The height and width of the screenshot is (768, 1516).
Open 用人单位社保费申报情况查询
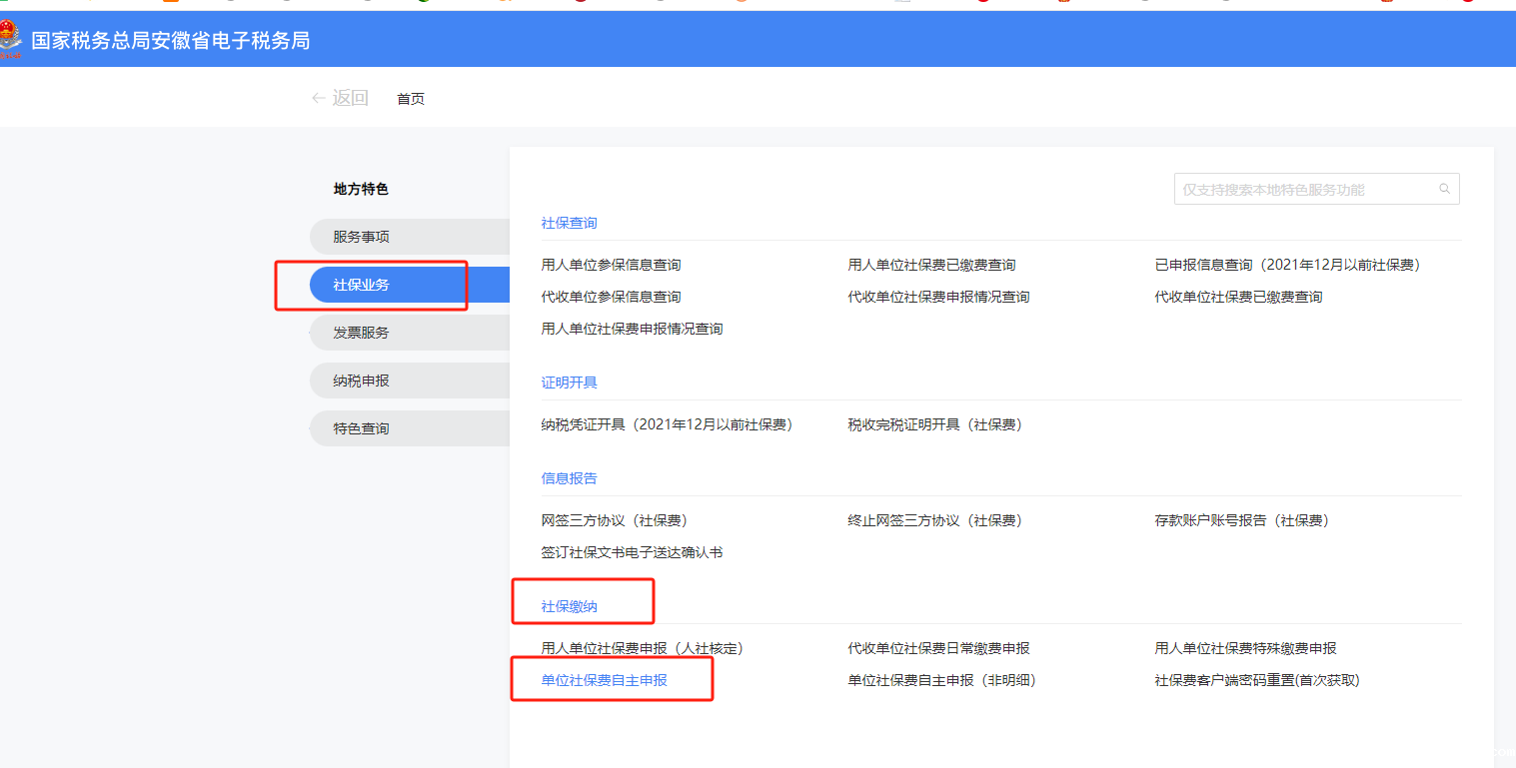click(x=632, y=329)
